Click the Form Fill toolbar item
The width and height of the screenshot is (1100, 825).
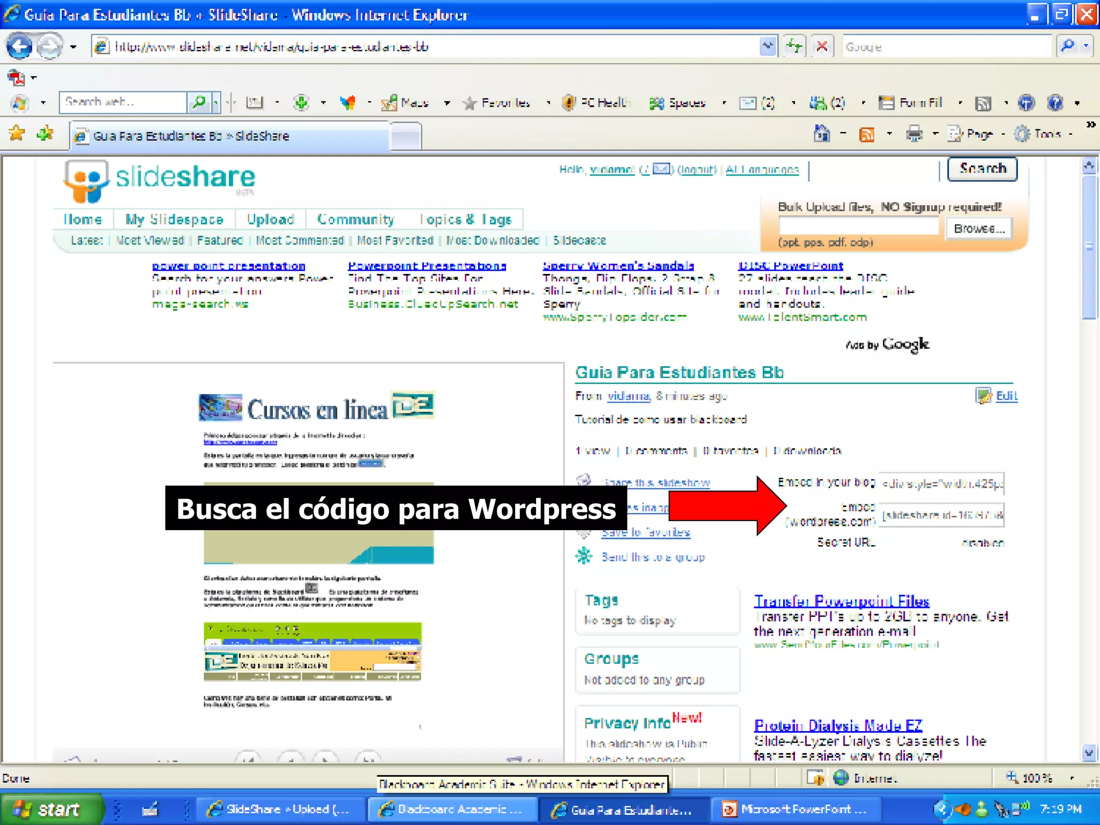click(x=910, y=103)
